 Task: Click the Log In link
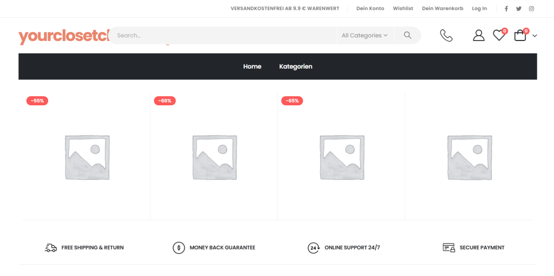coord(479,9)
